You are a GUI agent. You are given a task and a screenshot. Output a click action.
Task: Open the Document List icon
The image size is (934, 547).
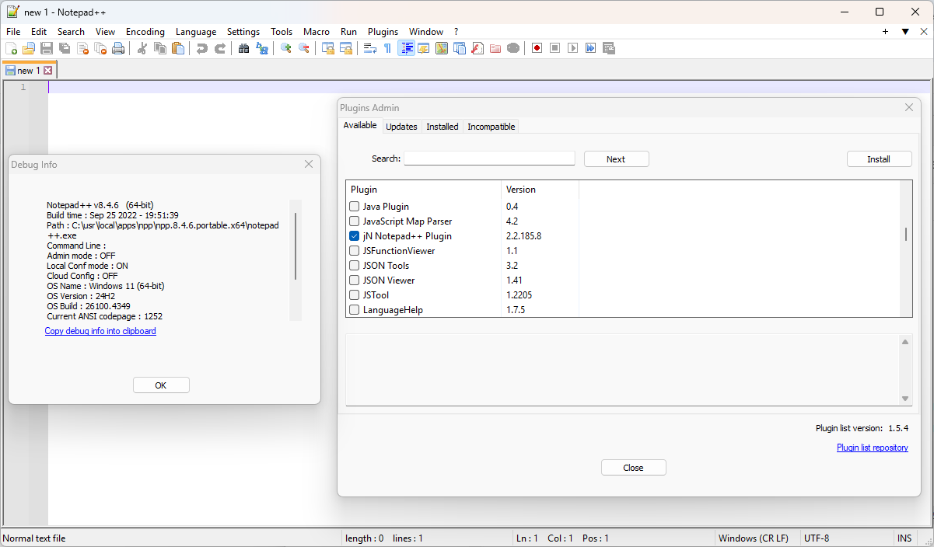460,48
